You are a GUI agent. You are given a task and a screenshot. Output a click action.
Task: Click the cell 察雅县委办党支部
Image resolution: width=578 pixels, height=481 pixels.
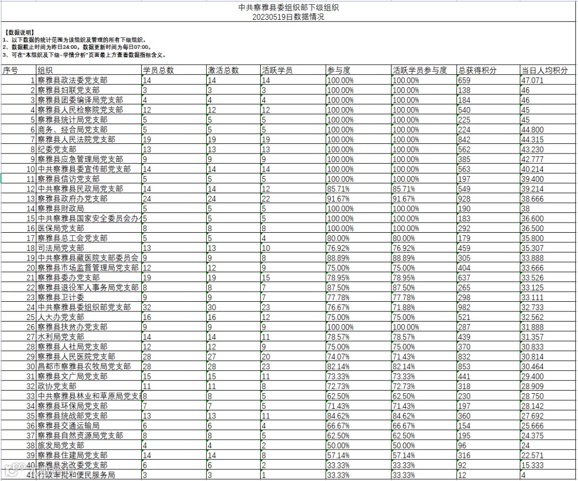[x=89, y=278]
